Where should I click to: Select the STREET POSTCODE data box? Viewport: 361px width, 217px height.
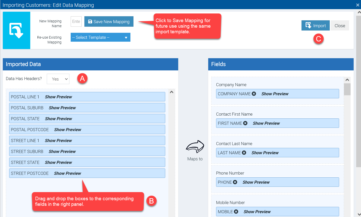point(30,173)
